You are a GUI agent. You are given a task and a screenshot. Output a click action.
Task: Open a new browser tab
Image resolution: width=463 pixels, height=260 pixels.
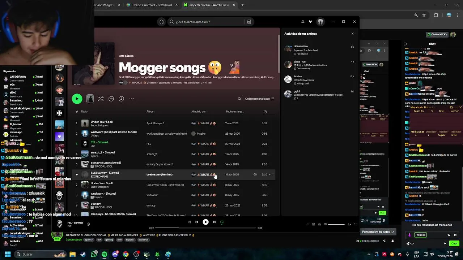(x=242, y=5)
